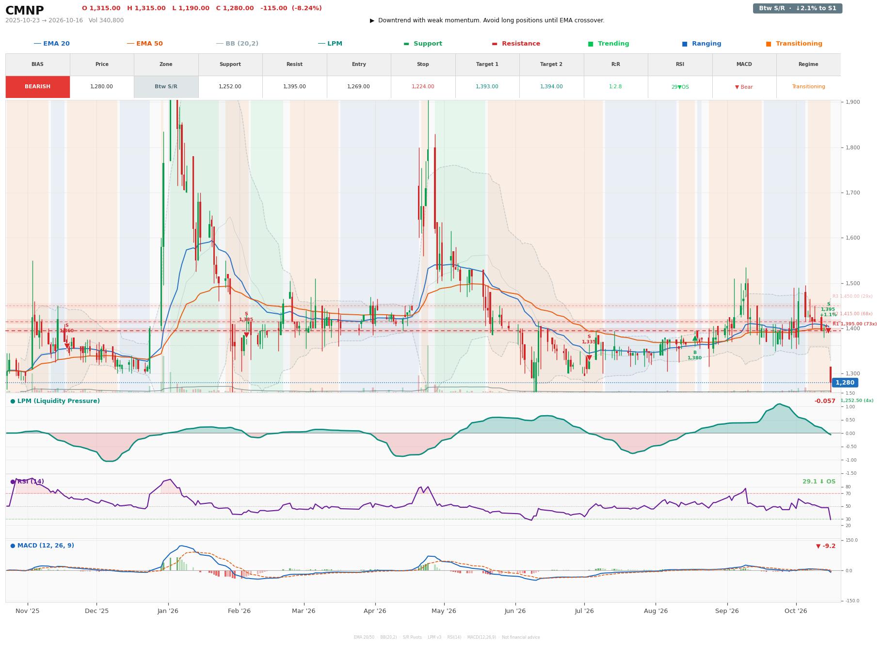The image size is (882, 645).
Task: Select the EMA 20 legend entry
Action: (x=51, y=44)
